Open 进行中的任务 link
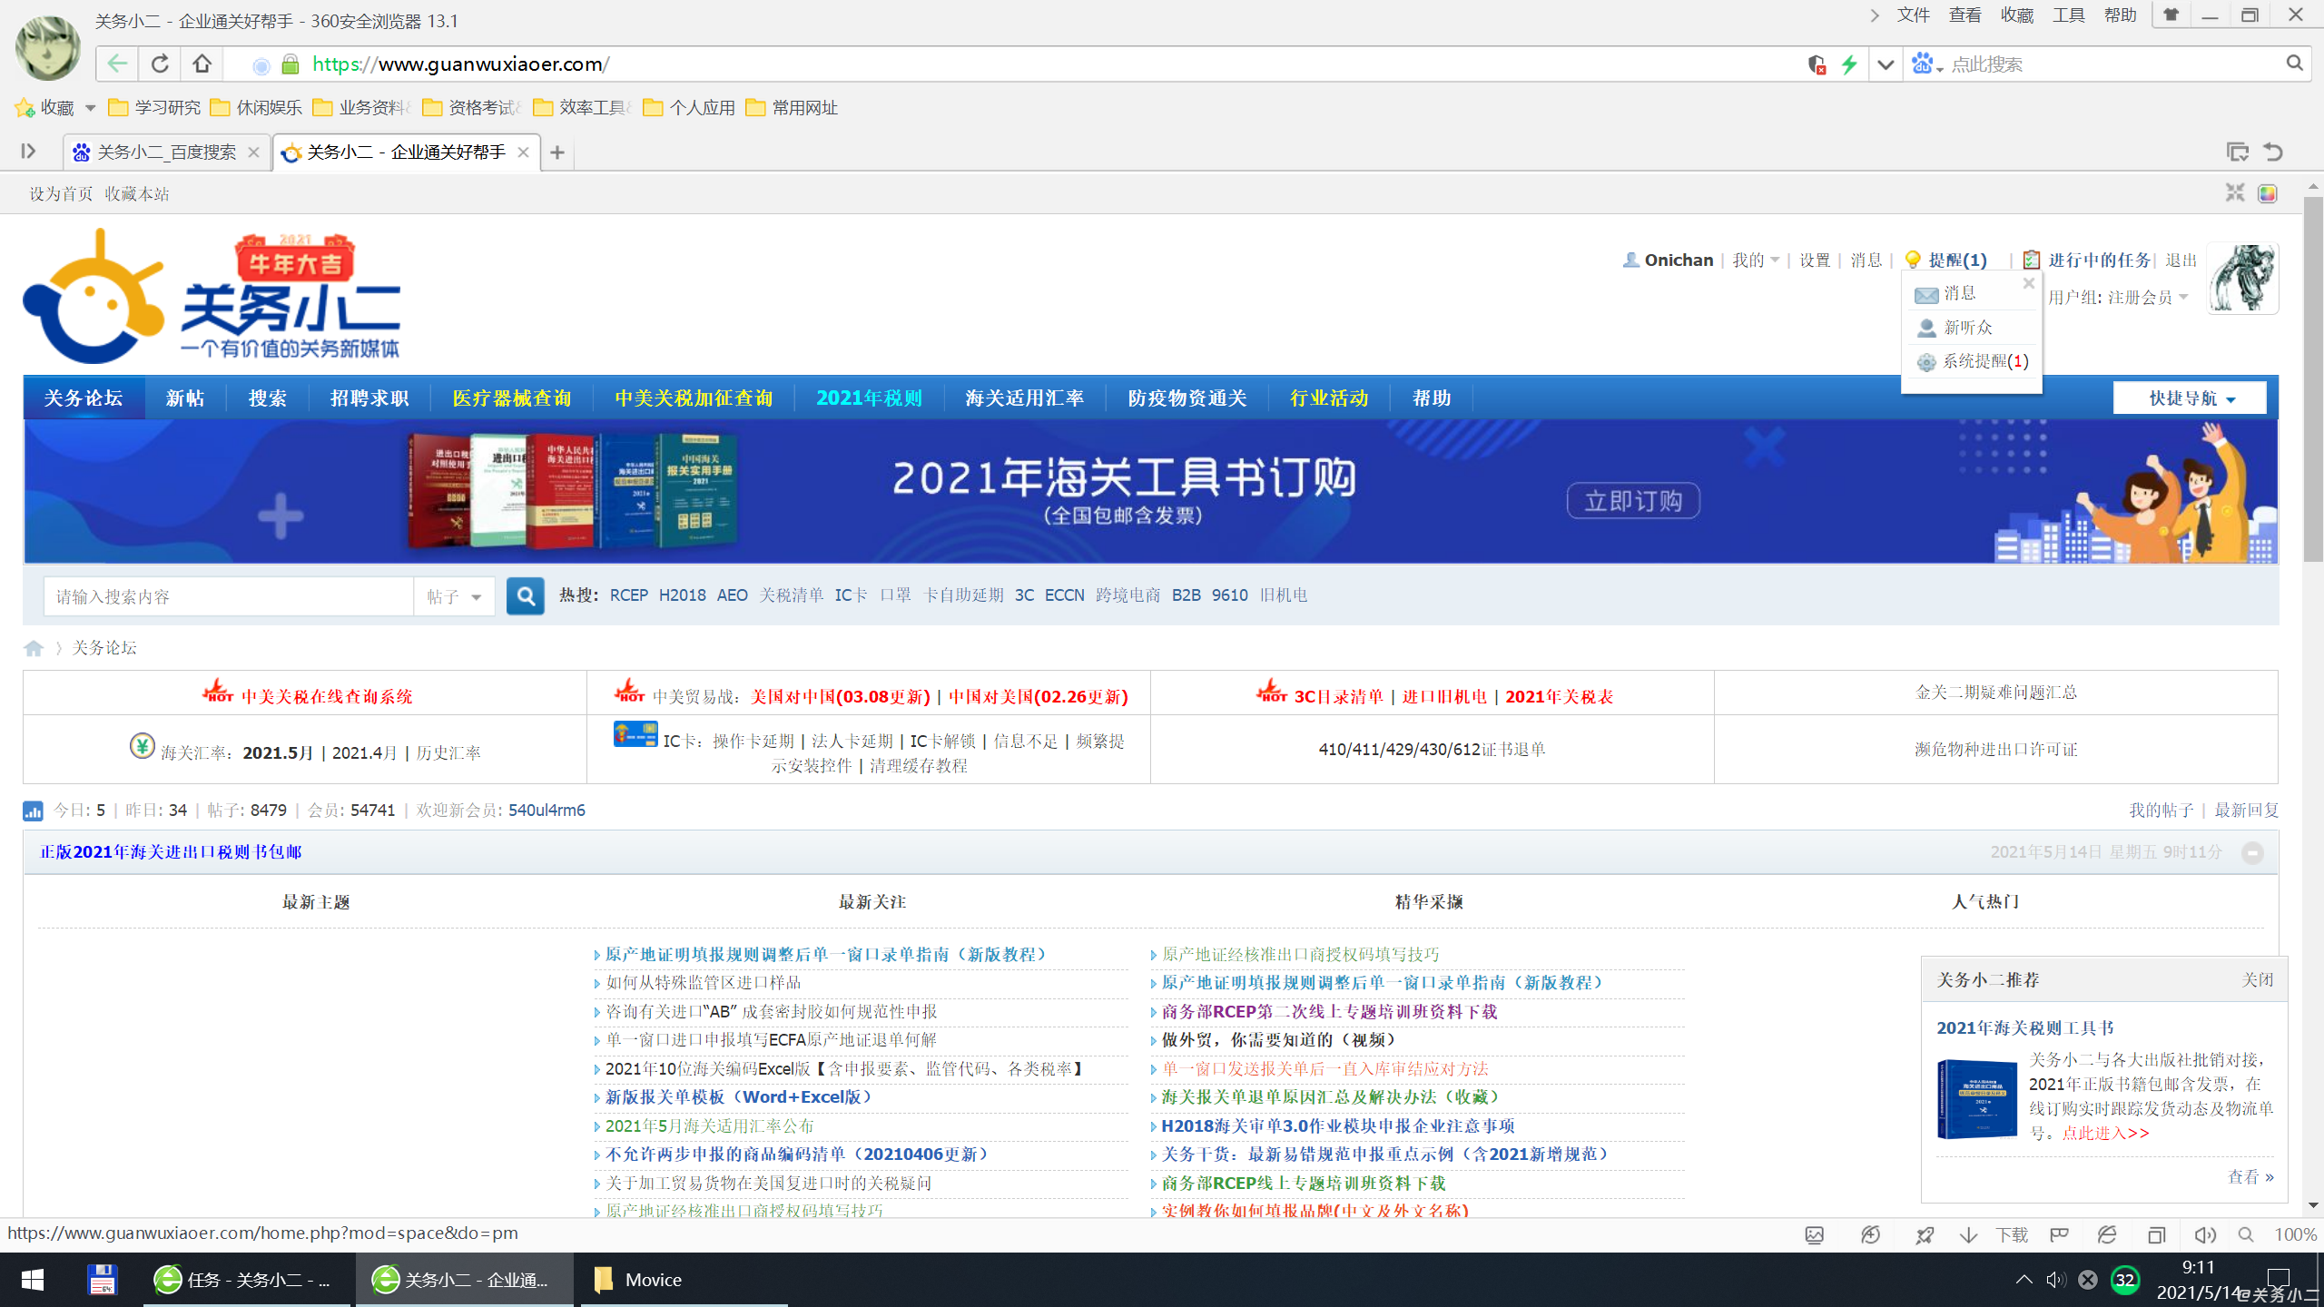The image size is (2324, 1307). [2099, 260]
